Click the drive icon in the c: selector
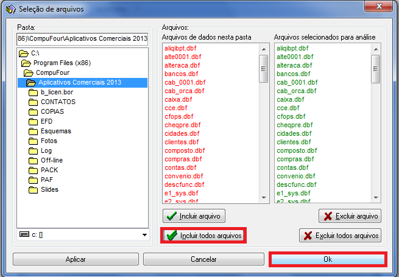399x277 pixels. tap(24, 234)
